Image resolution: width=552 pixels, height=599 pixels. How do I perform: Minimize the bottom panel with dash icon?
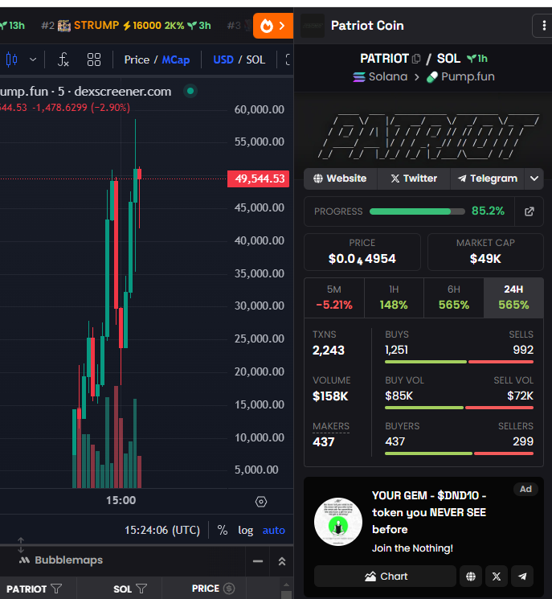click(258, 561)
